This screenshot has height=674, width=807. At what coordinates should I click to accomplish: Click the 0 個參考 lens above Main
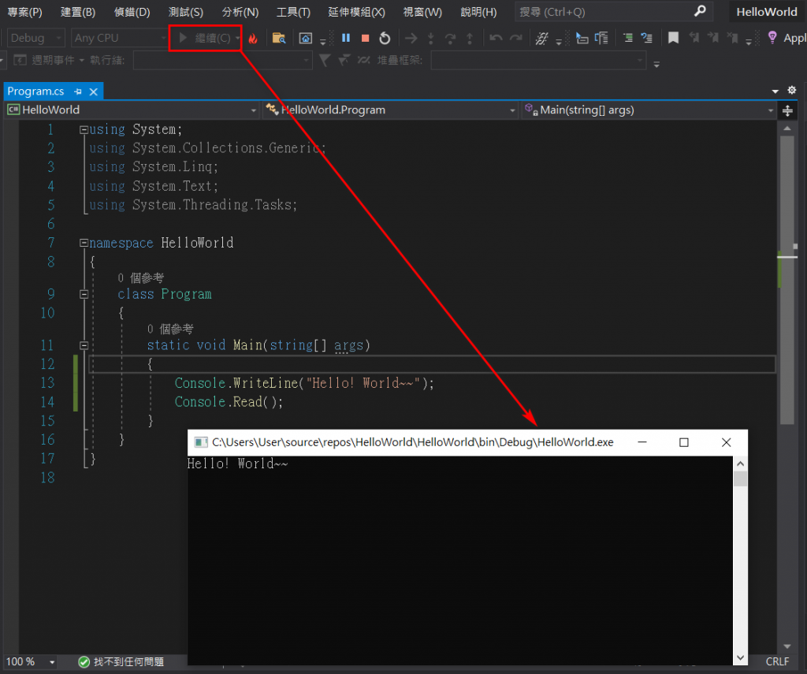click(170, 329)
